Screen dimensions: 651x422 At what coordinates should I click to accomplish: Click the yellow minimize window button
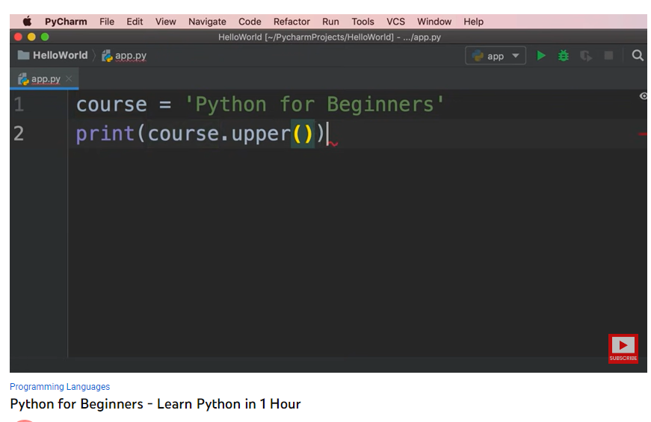click(31, 37)
